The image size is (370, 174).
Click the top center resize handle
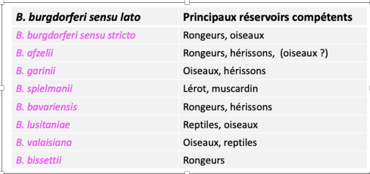tap(187, 2)
